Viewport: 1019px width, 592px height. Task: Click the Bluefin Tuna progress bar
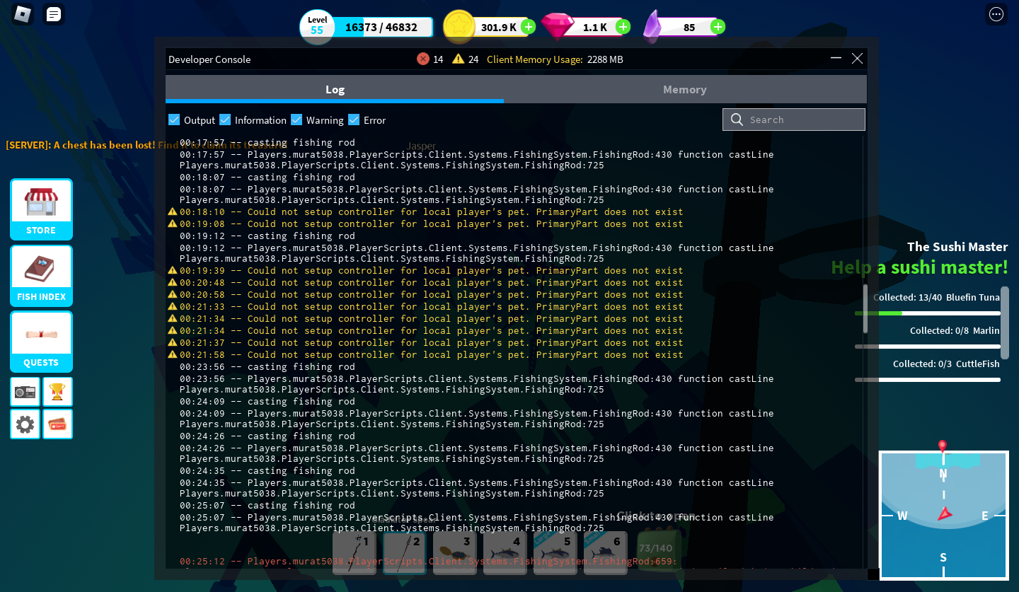click(x=928, y=313)
